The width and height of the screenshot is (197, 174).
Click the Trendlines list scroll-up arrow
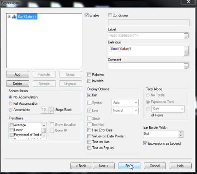[x=44, y=125]
